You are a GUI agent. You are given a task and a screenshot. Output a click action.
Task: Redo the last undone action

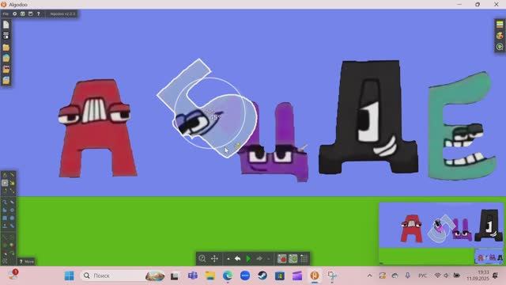tap(259, 259)
